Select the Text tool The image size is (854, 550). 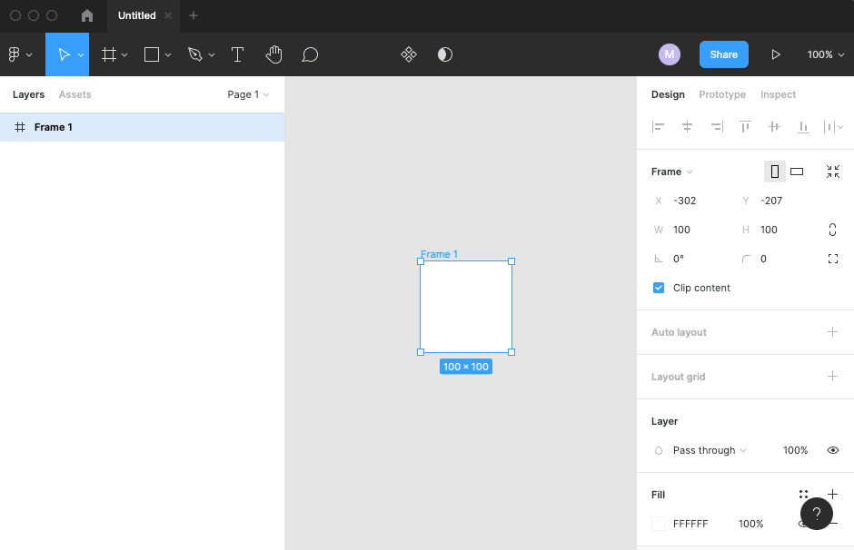[x=237, y=54]
